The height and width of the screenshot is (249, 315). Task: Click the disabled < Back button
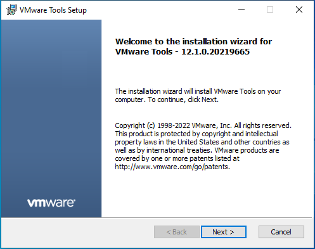[x=177, y=232]
